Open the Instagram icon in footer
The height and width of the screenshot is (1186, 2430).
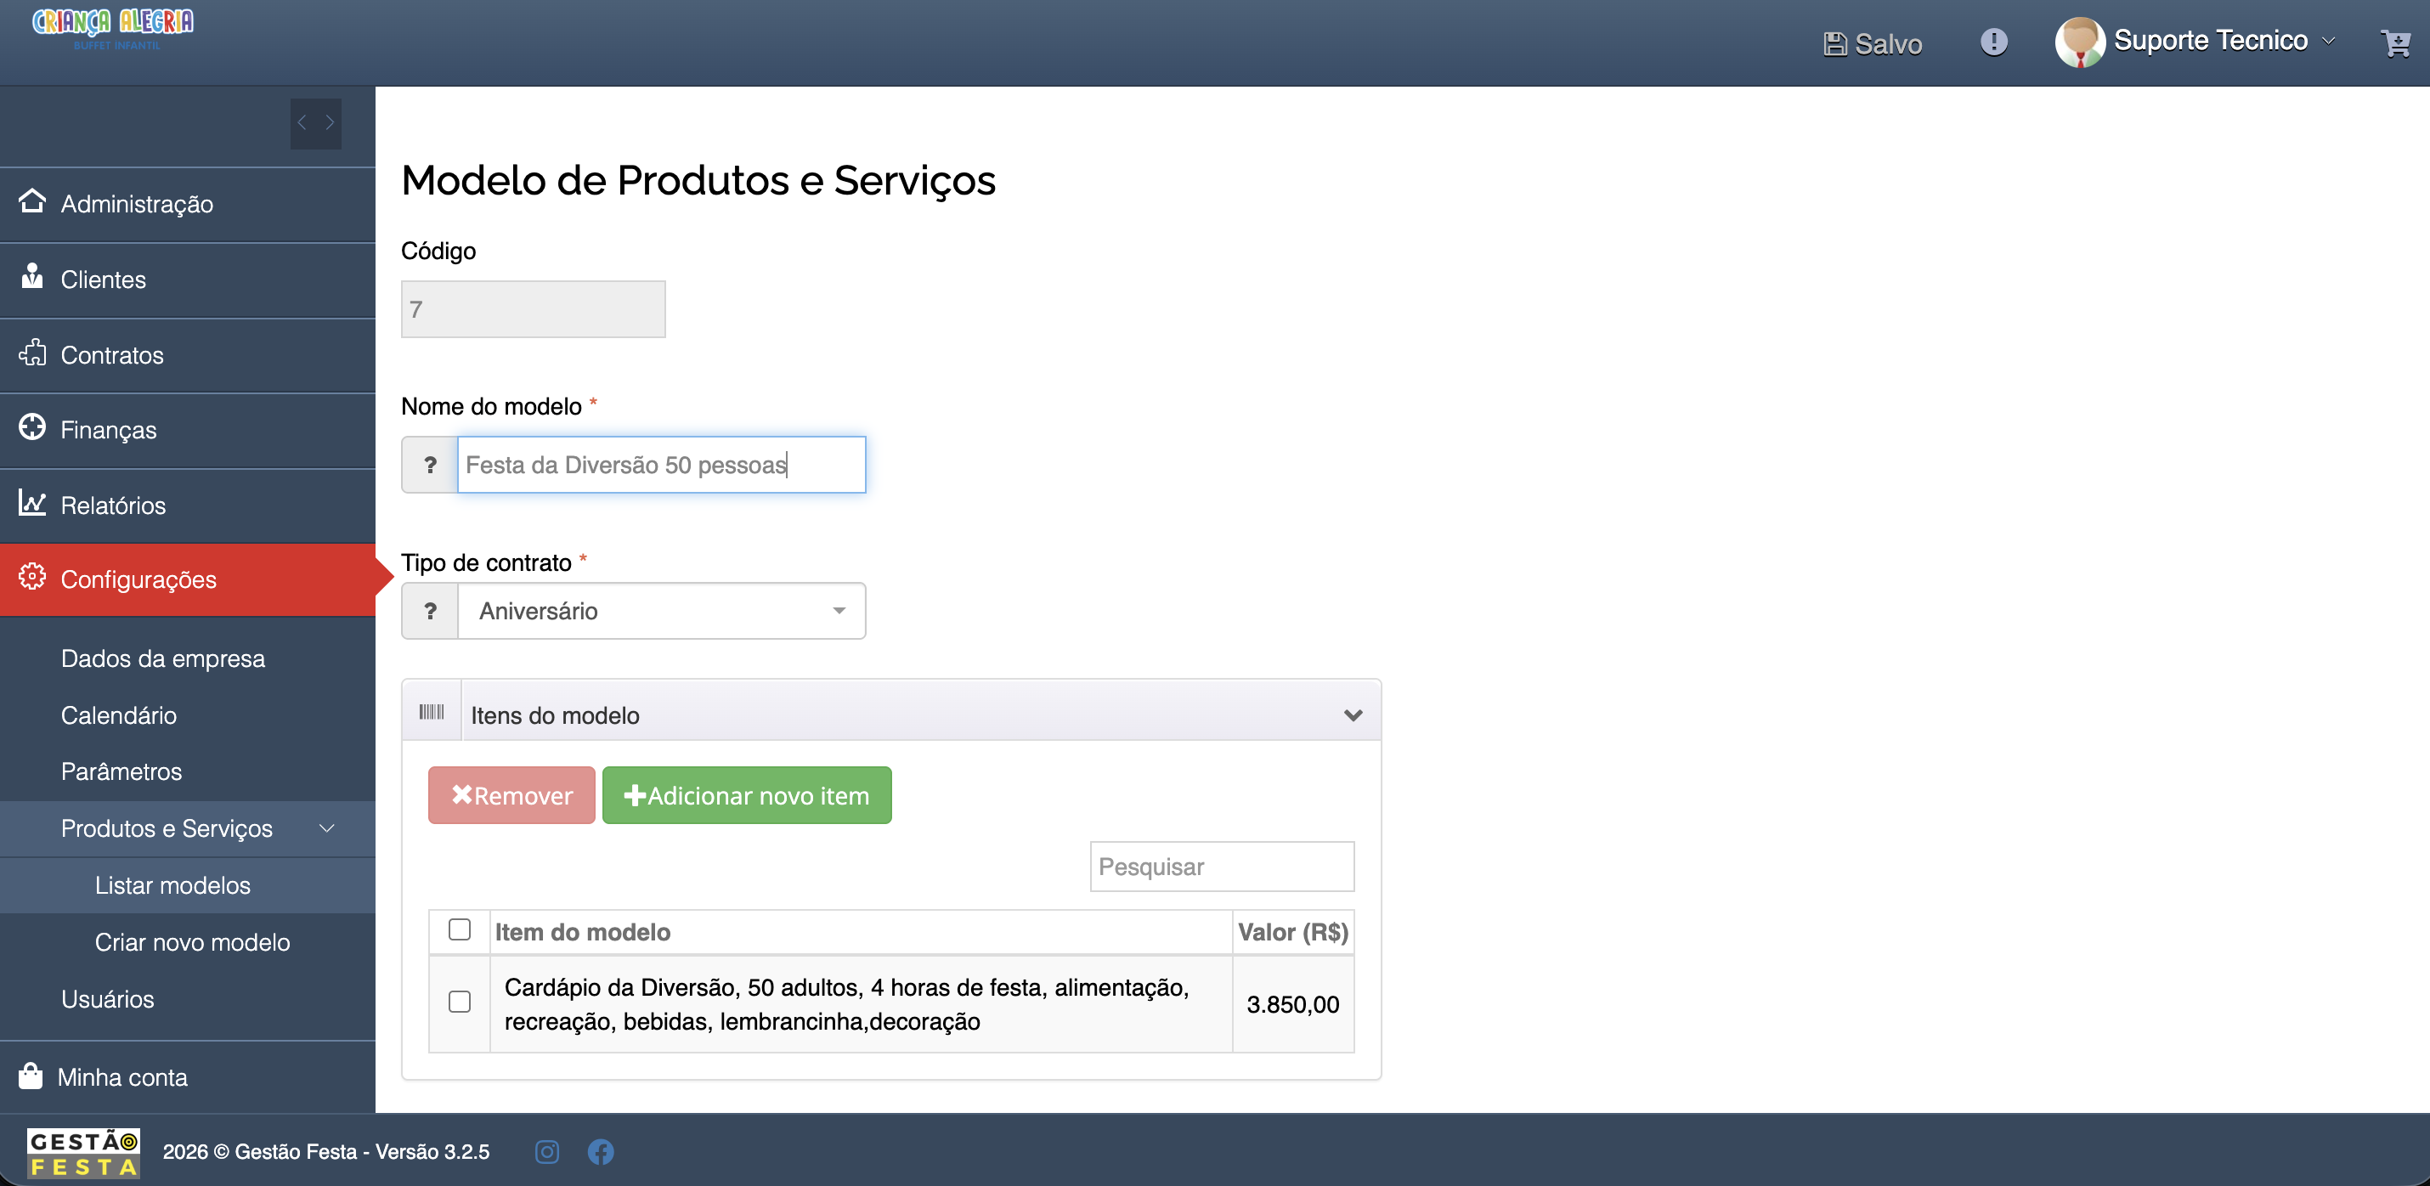point(547,1151)
